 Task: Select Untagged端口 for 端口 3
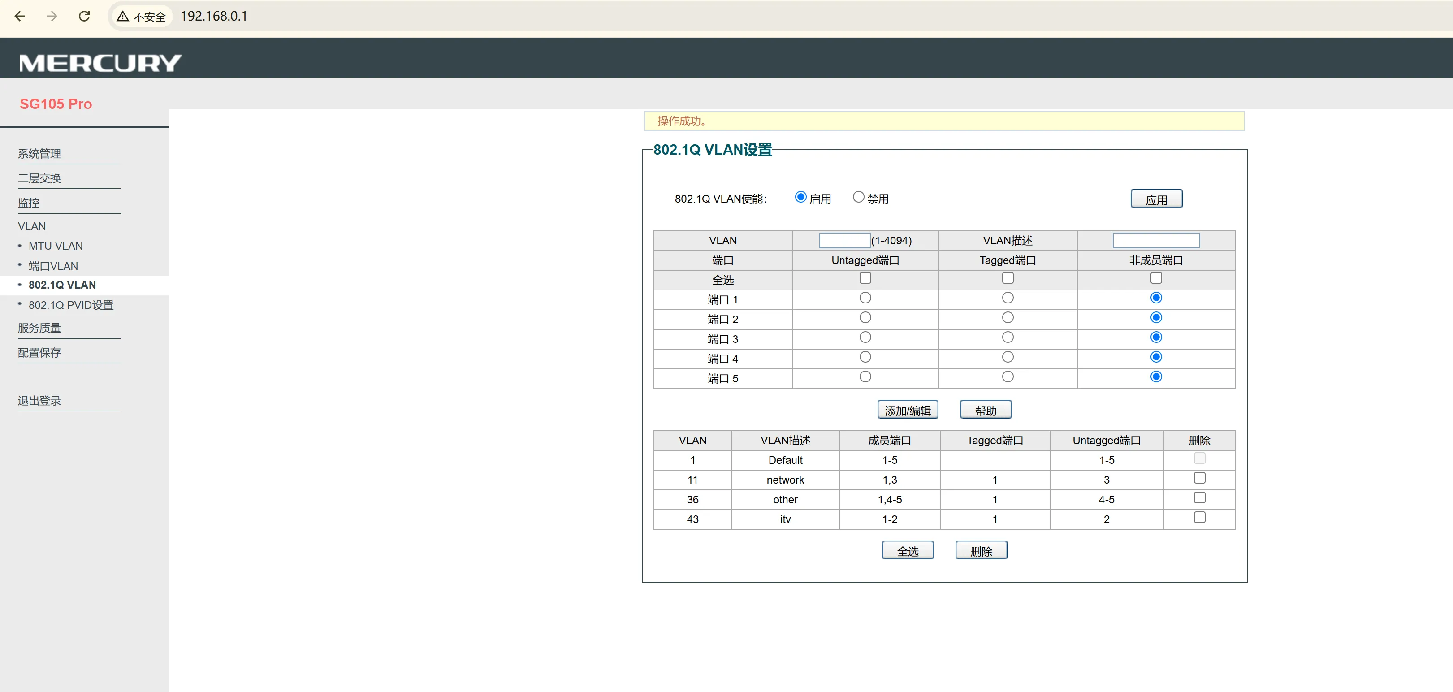[865, 337]
